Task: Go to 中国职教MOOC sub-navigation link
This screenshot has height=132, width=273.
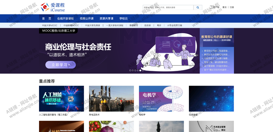Action: 71,25
